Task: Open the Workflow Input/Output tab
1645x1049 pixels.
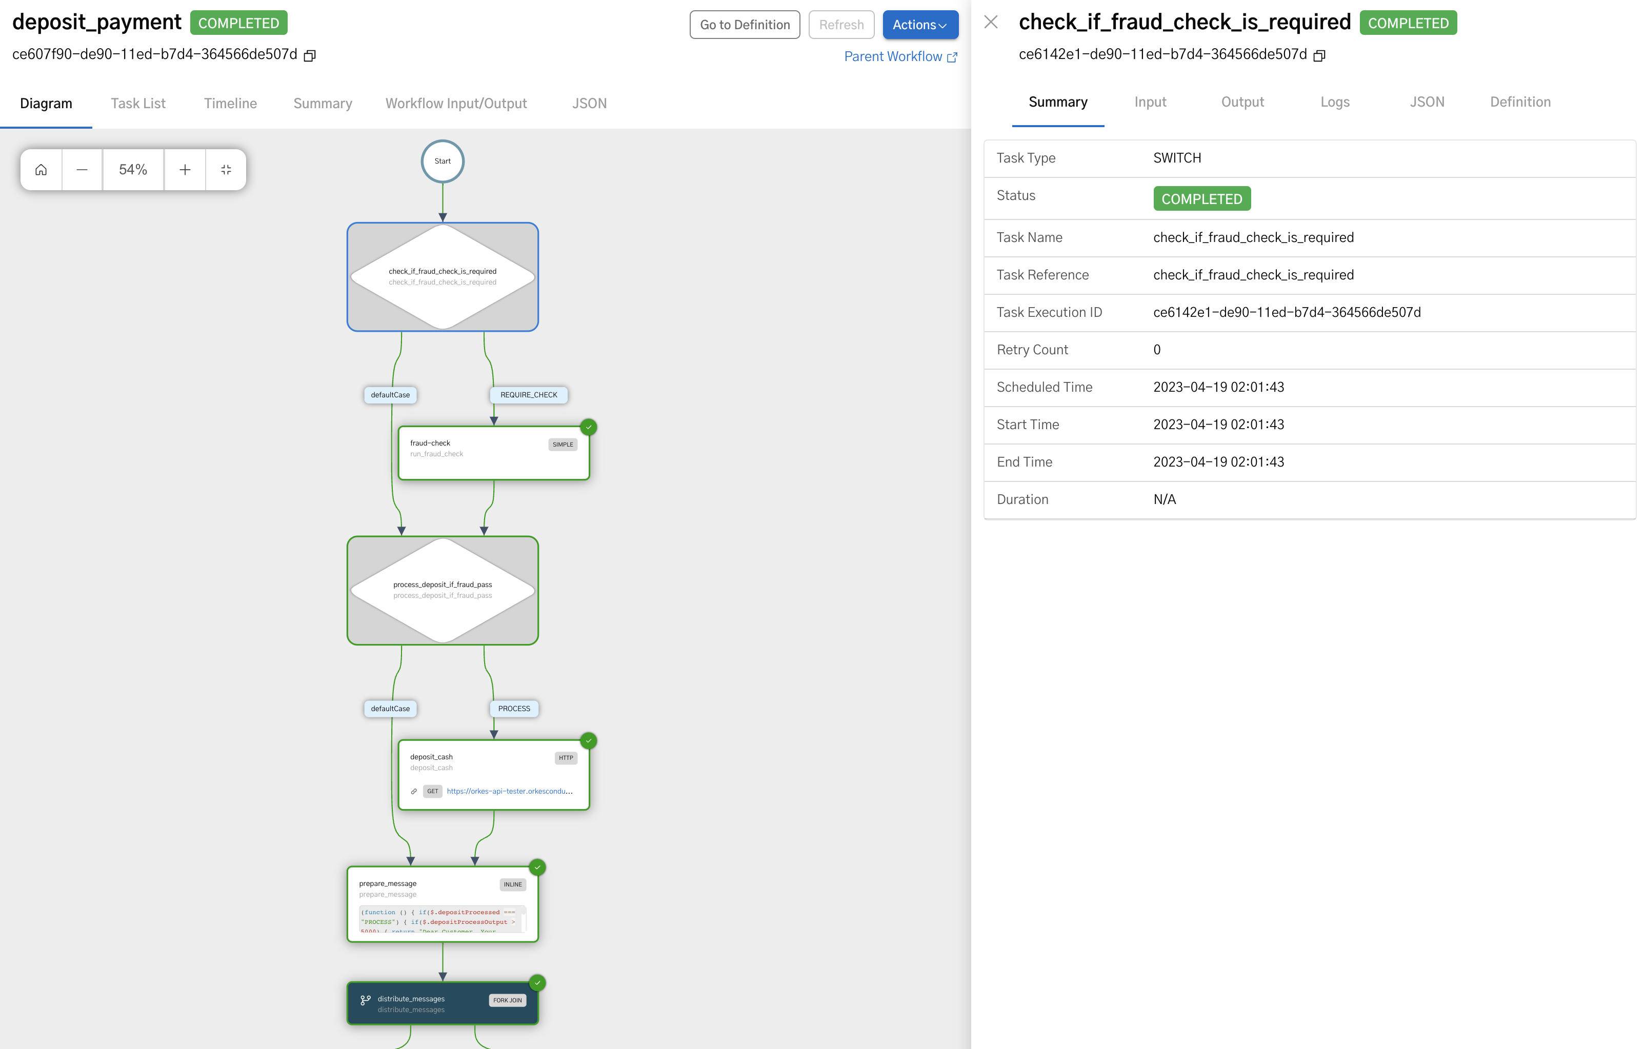Action: 456,103
